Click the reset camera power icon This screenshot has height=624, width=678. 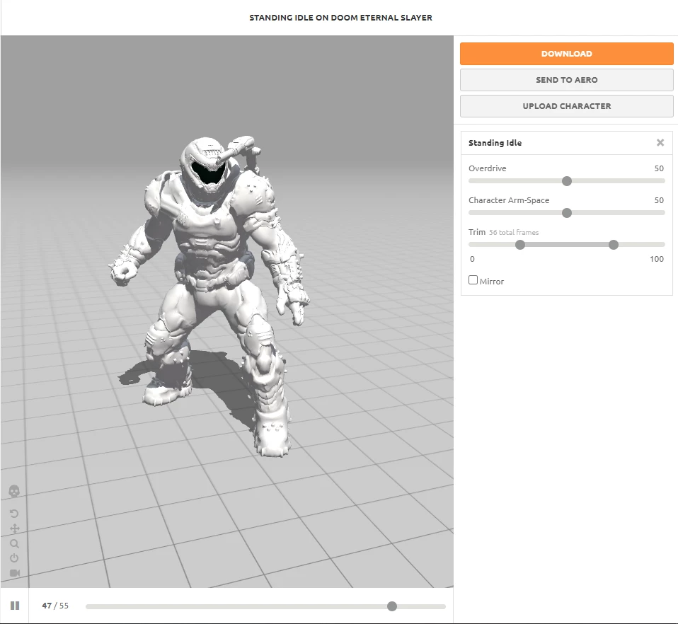[14, 558]
